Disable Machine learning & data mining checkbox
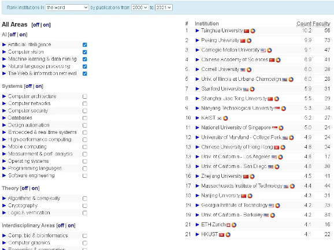Viewport: 334px width, 250px height. coord(85,59)
